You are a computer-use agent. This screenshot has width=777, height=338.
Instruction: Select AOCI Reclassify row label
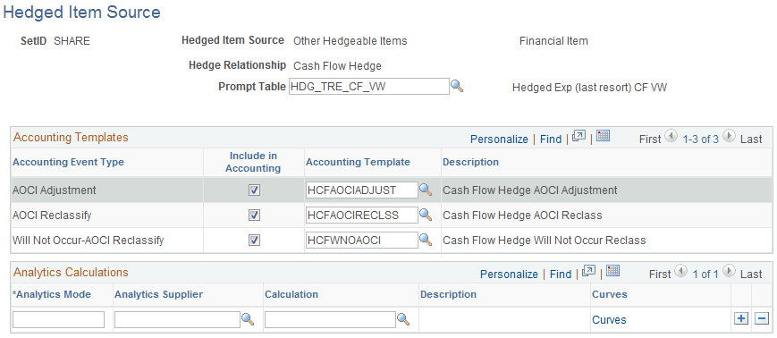52,215
